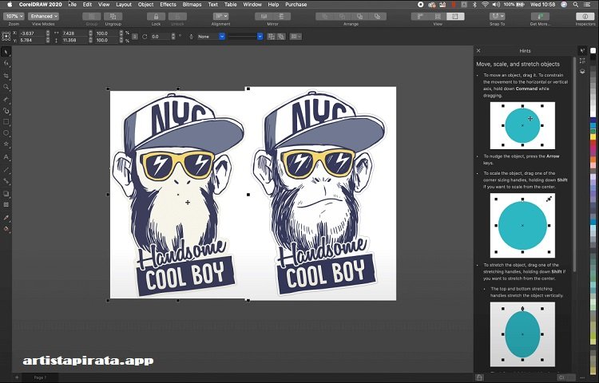Select the Transparency checkerboard tool
This screenshot has height=383, width=599.
point(6,205)
